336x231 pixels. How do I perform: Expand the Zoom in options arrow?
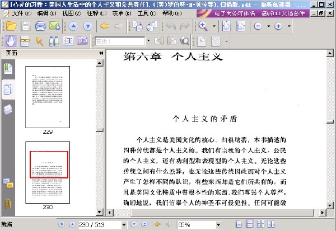[289, 26]
